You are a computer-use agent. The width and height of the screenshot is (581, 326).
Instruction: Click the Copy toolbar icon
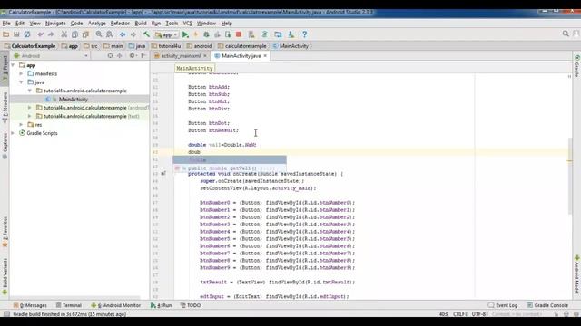pos(74,34)
